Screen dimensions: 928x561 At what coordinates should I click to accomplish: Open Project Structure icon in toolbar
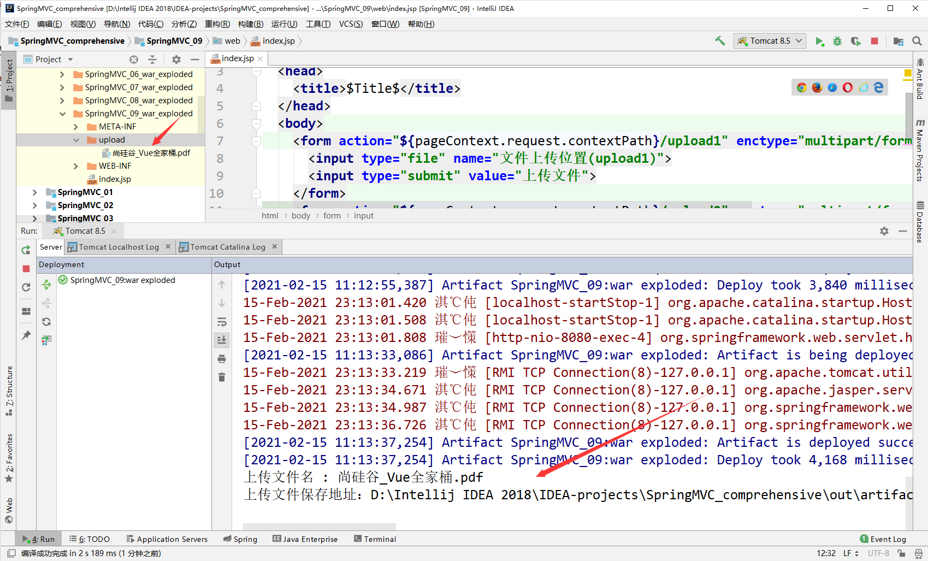[x=898, y=42]
